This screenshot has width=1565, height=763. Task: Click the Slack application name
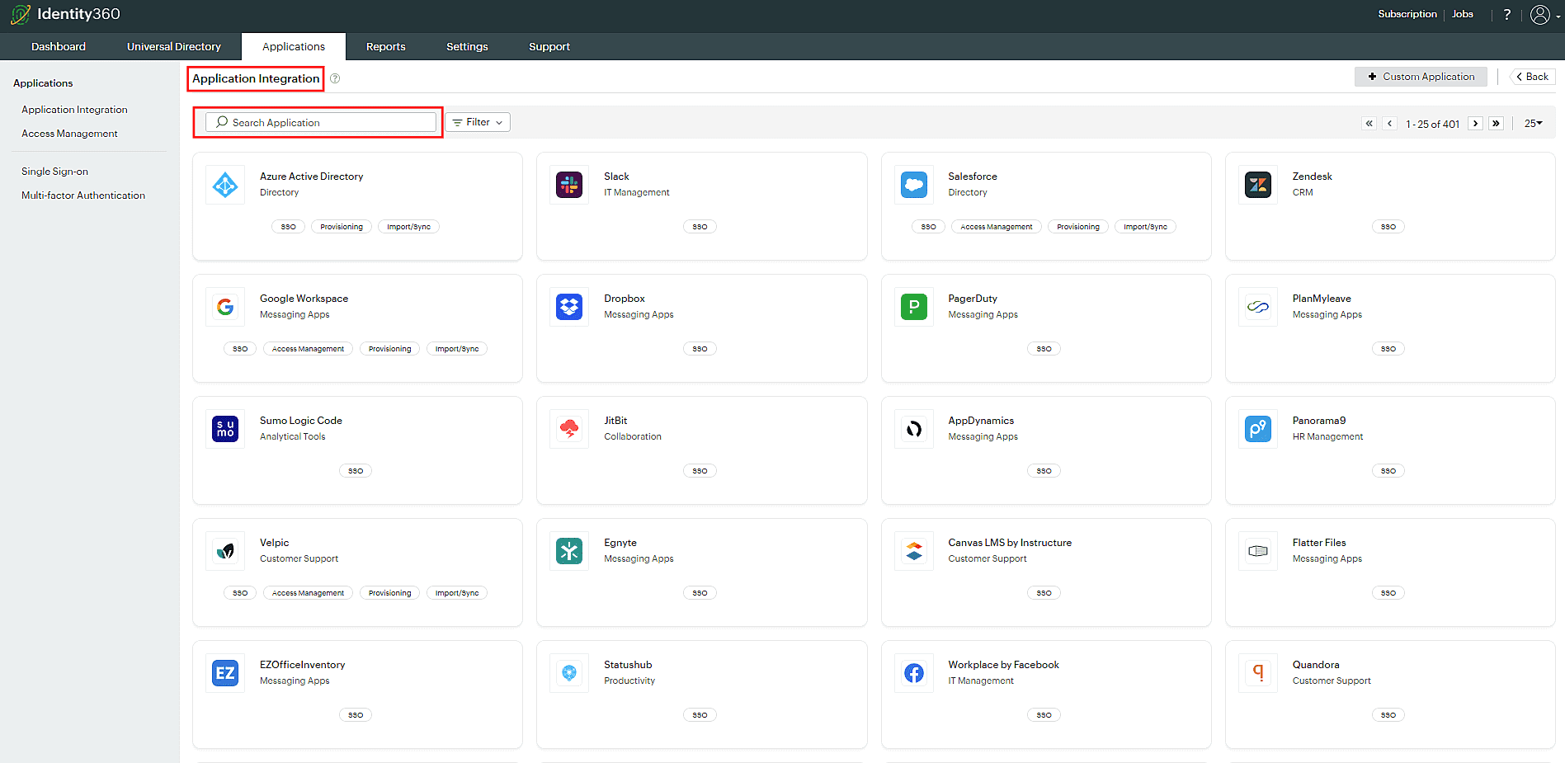coord(616,177)
